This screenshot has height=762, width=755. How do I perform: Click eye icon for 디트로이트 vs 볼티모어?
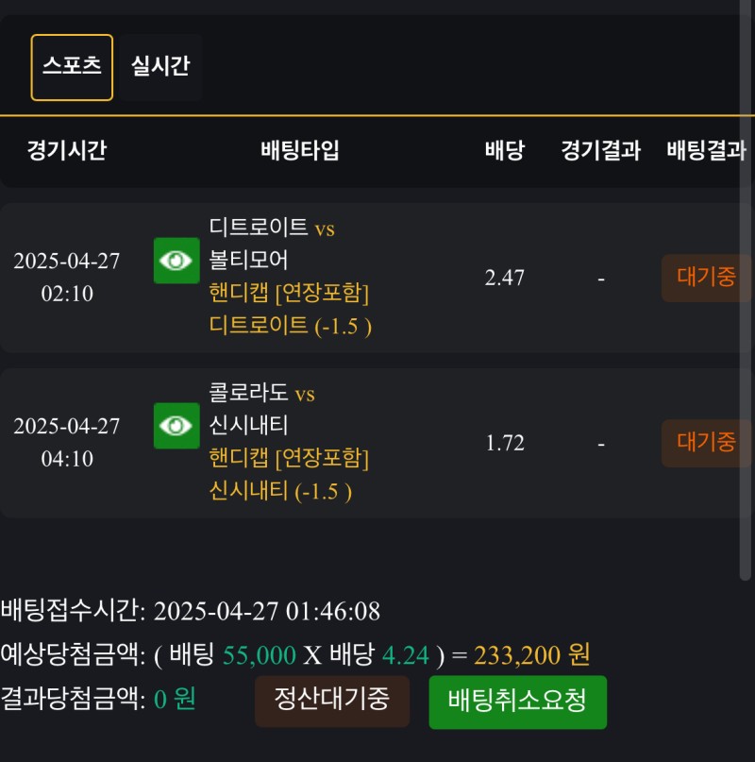(176, 261)
